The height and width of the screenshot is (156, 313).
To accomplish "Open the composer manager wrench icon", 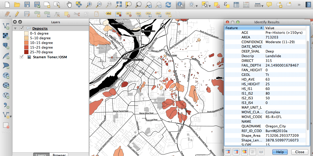I will coord(57,4).
